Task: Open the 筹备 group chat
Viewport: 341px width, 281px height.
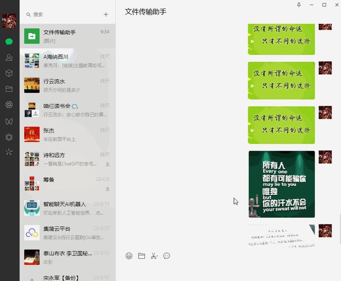Action: [x=68, y=183]
